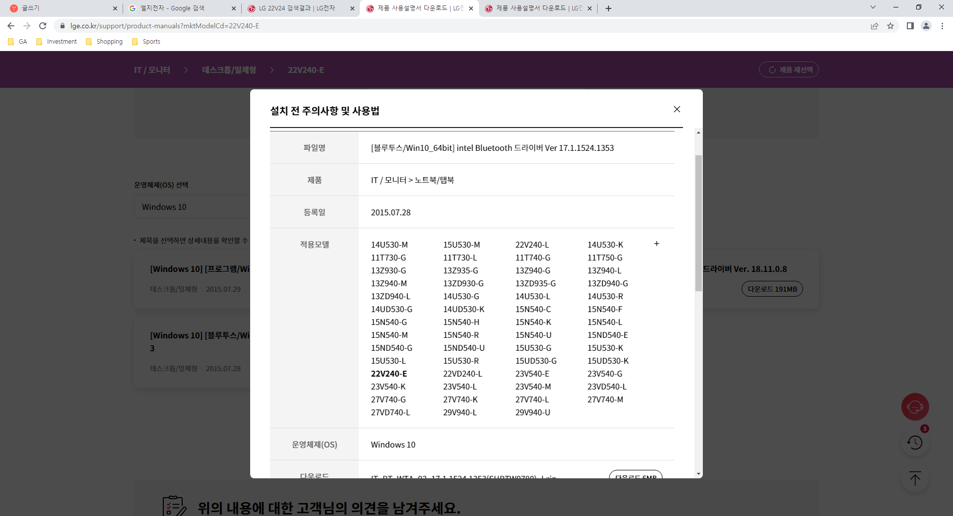Switch to the 글쓰기 tab

point(60,8)
